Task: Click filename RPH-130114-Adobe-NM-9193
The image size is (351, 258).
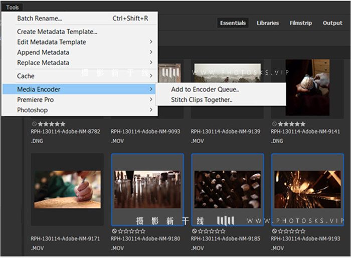Action: (305, 238)
